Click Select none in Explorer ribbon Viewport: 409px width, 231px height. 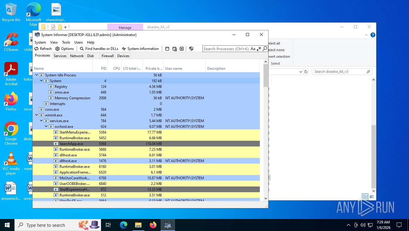click(276, 50)
